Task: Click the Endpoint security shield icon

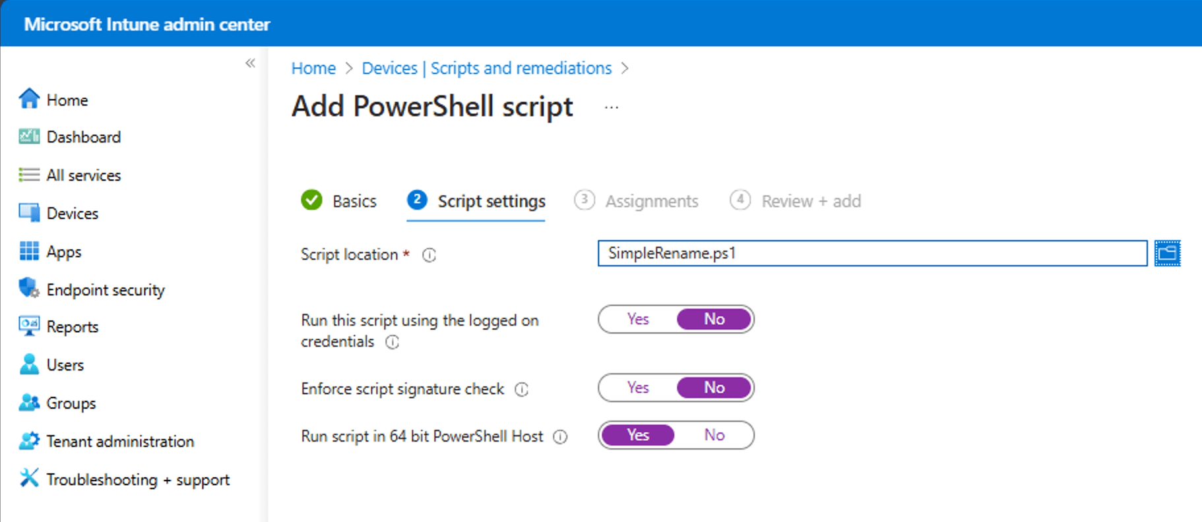Action: [29, 289]
